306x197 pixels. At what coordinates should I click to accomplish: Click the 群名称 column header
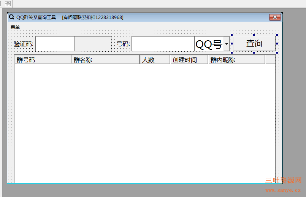click(105, 60)
